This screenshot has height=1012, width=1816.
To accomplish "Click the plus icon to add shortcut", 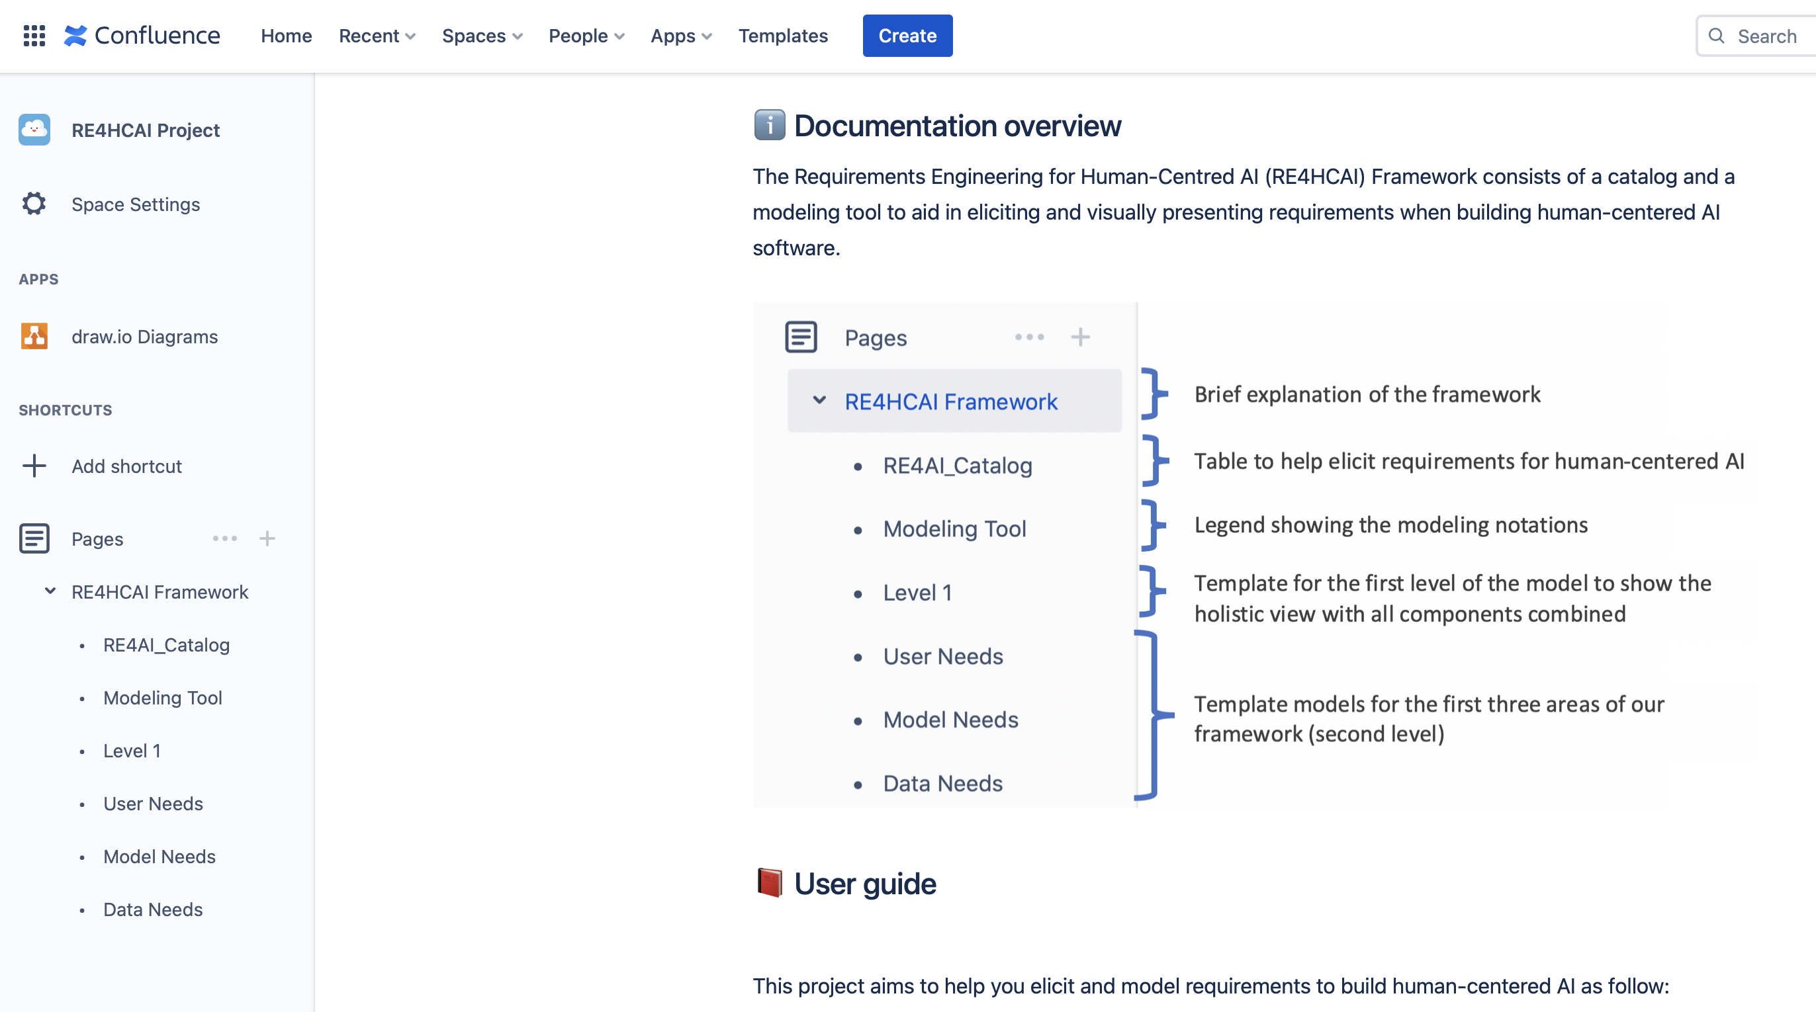I will click(x=34, y=466).
